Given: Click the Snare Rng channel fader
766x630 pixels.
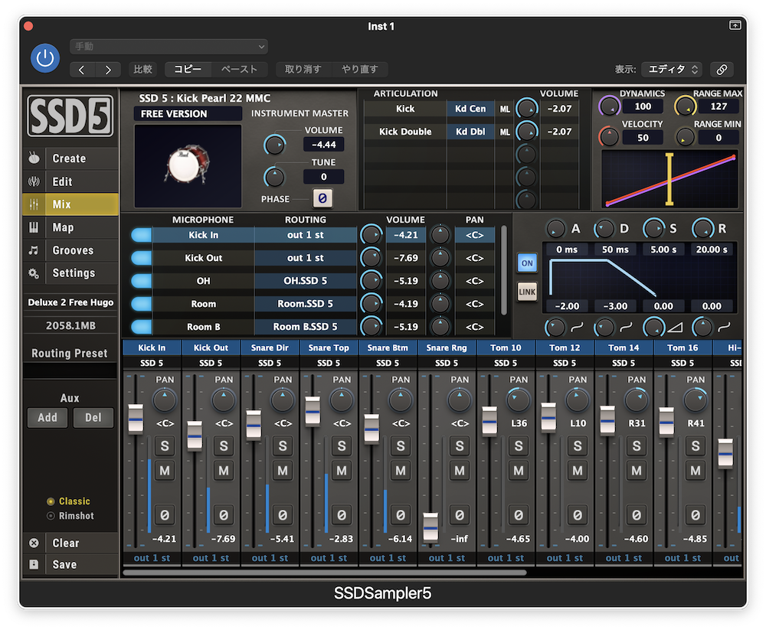Looking at the screenshot, I should tap(430, 527).
